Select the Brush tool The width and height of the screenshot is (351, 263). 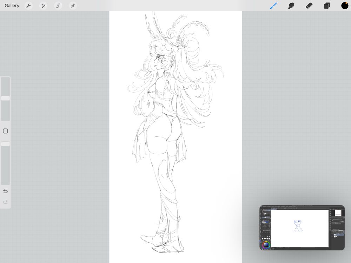pyautogui.click(x=273, y=6)
